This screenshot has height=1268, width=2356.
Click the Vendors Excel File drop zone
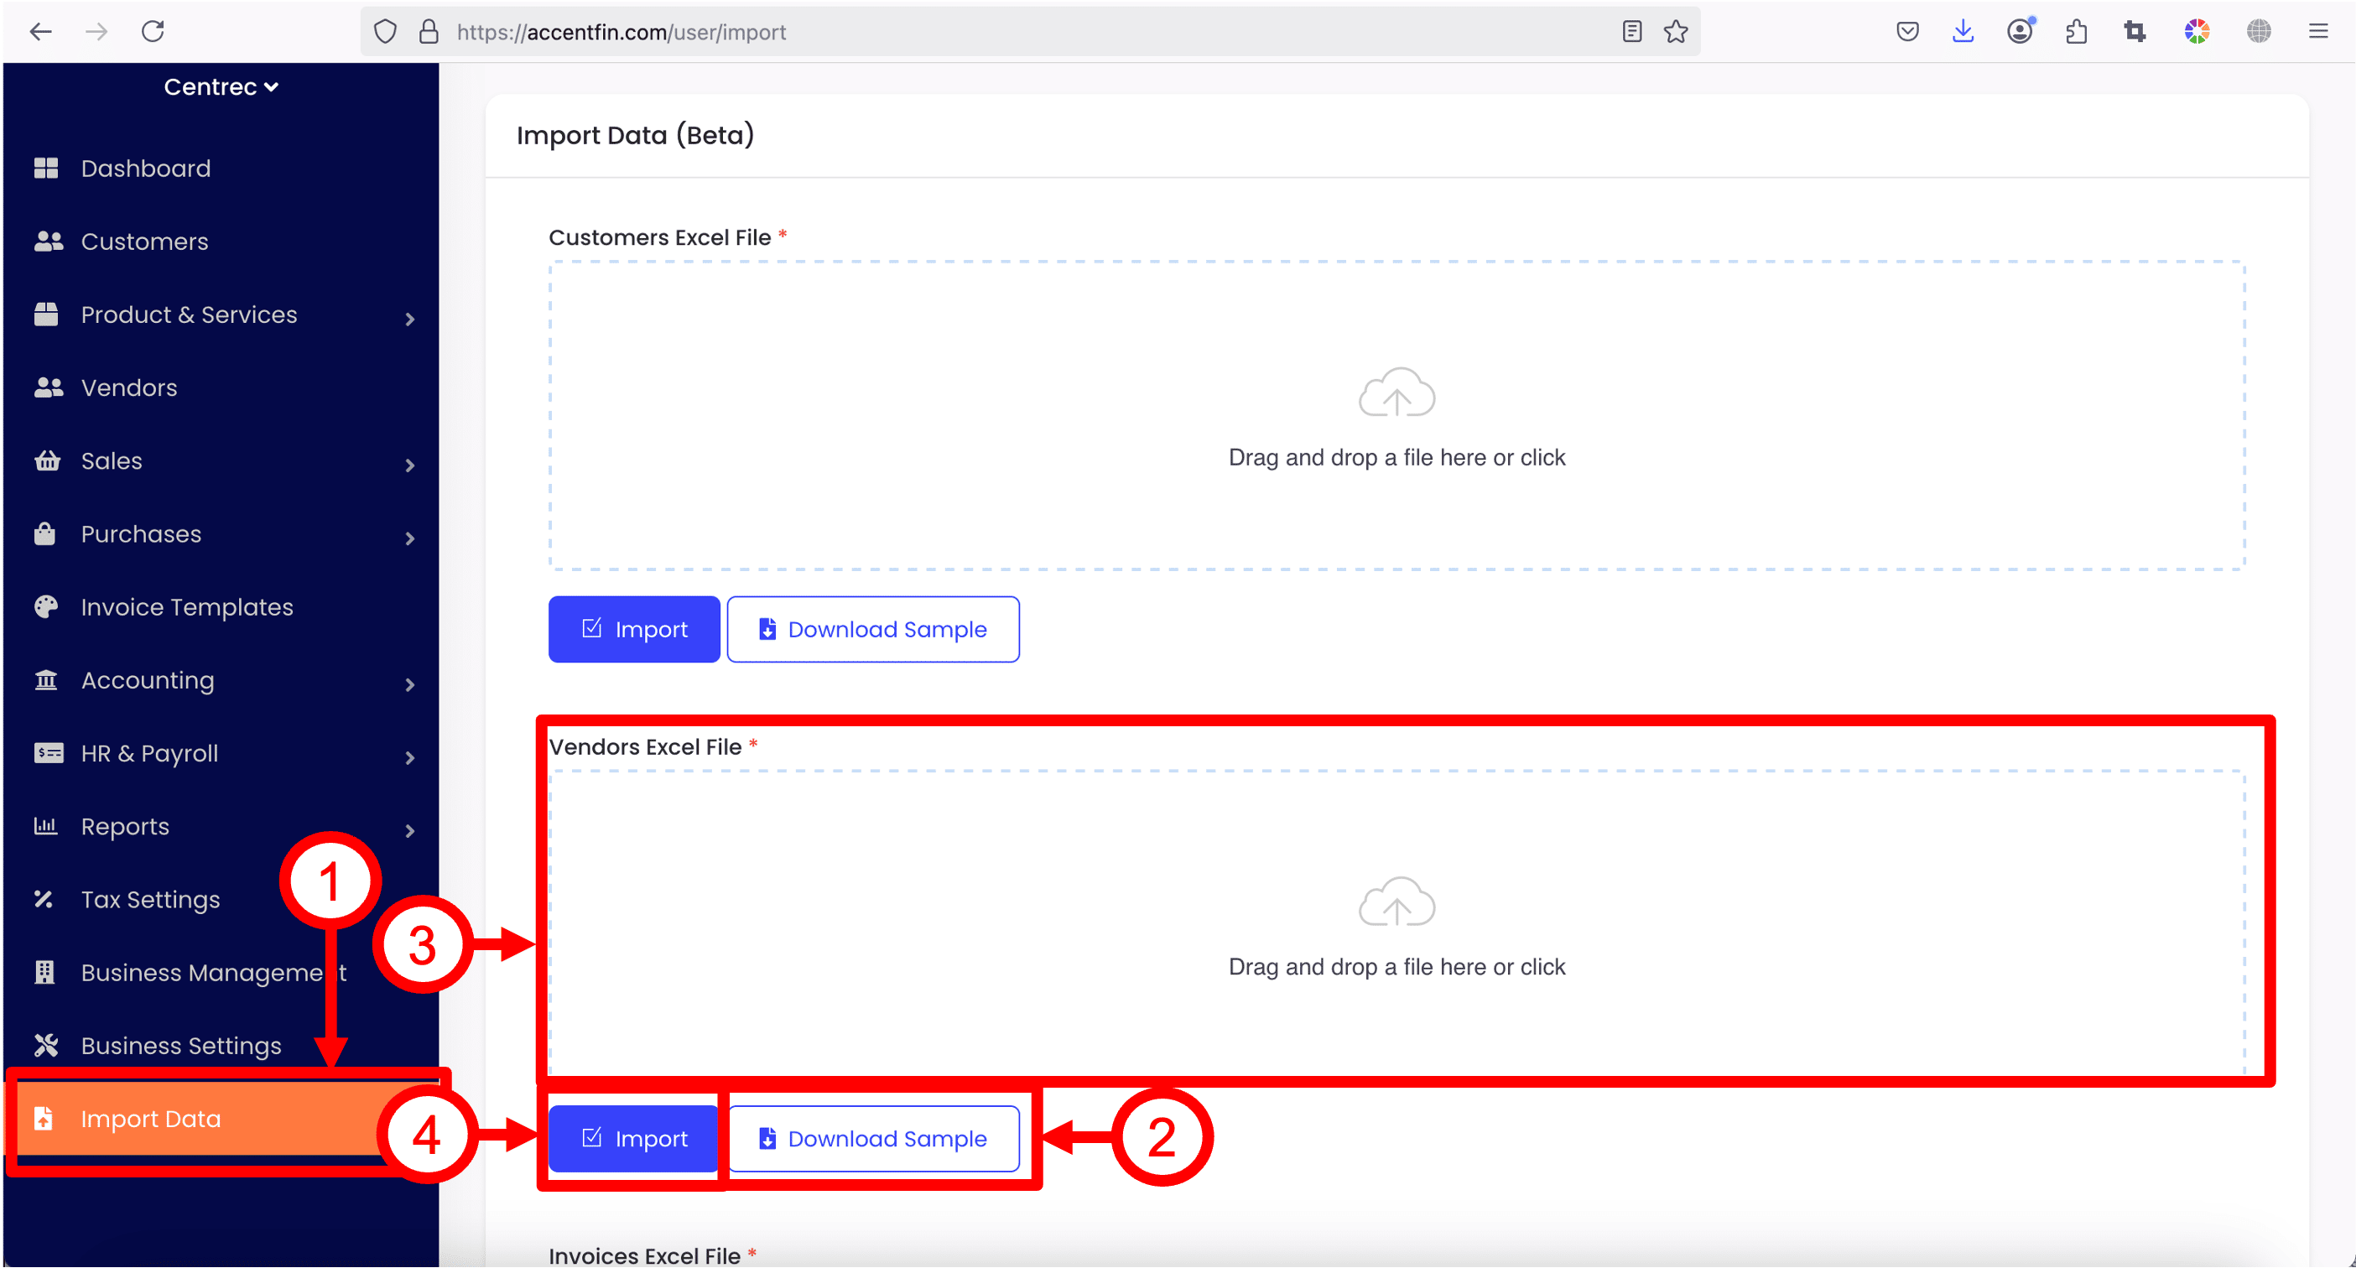coord(1396,923)
